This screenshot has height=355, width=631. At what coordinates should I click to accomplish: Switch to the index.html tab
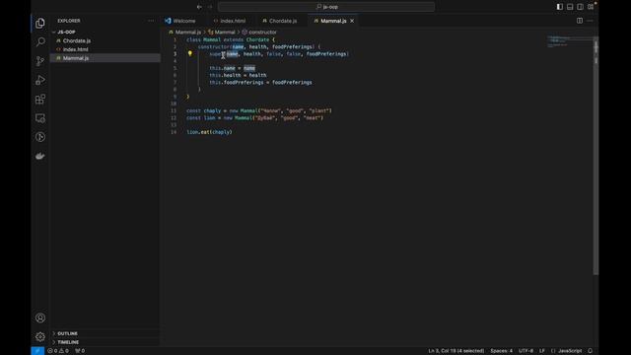(x=233, y=21)
